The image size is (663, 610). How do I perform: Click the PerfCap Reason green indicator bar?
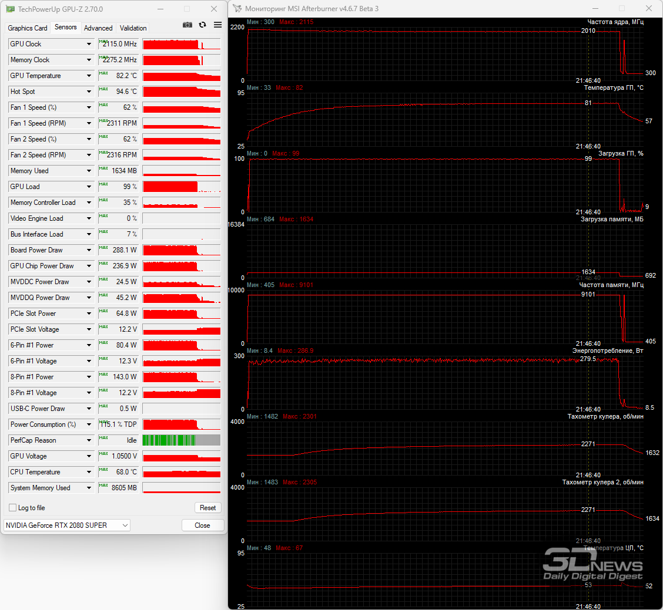click(x=182, y=440)
